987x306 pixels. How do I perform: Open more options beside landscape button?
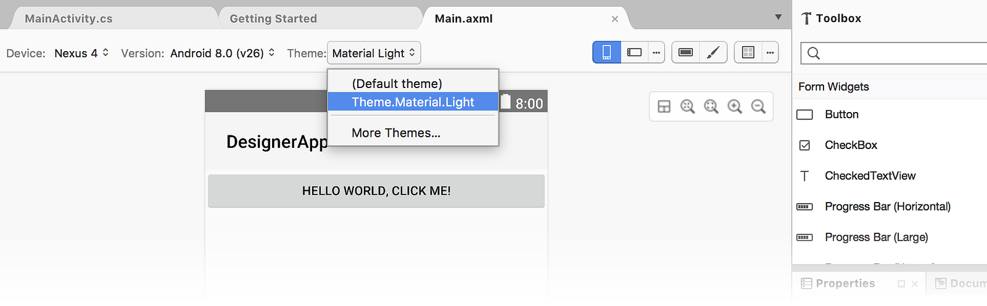[x=656, y=52]
